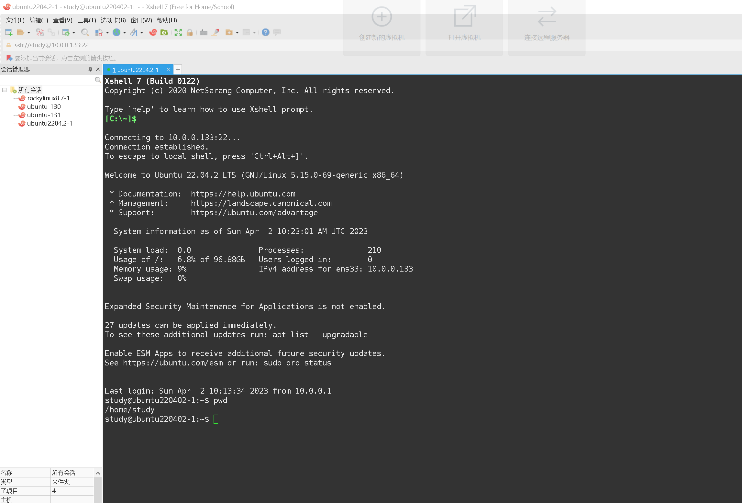
Task: Expand the globe encoding dropdown arrow
Action: coord(125,33)
